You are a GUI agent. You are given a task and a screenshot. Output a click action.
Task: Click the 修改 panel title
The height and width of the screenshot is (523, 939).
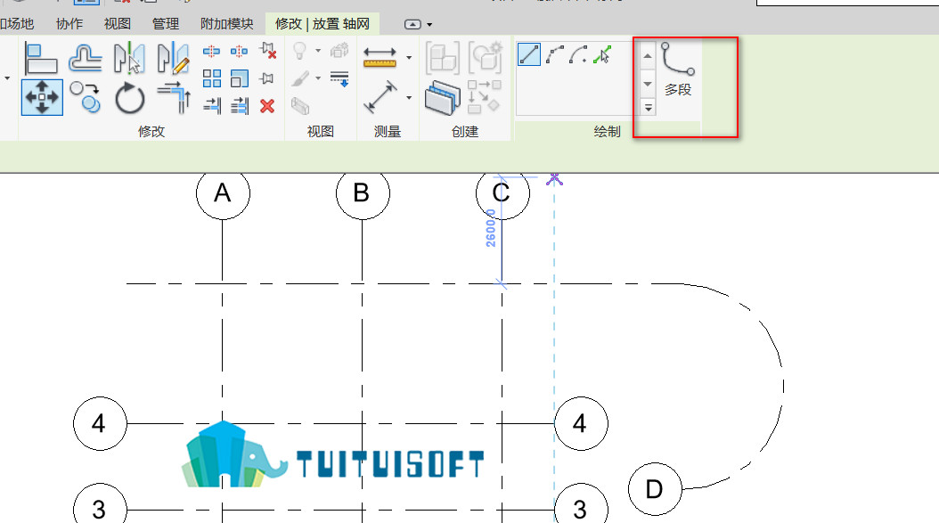click(x=151, y=131)
